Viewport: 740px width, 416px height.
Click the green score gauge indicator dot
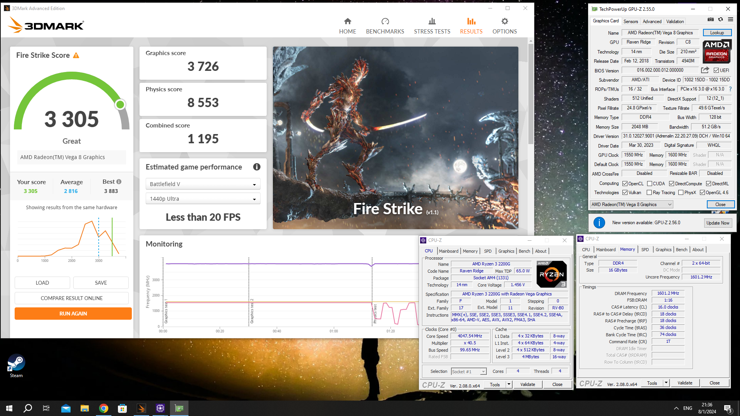(x=120, y=104)
